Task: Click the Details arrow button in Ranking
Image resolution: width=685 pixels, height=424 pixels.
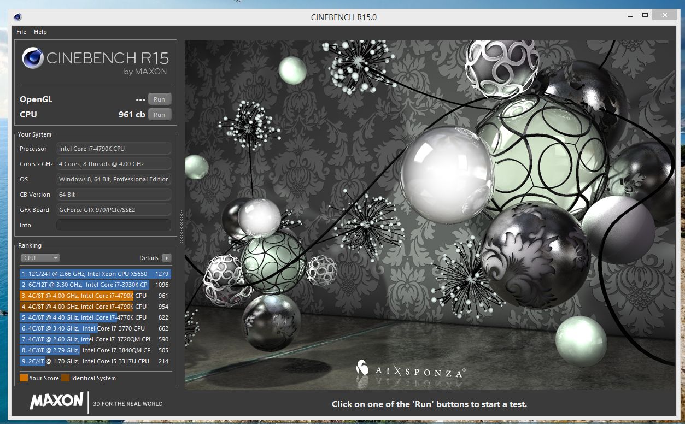Action: point(167,258)
